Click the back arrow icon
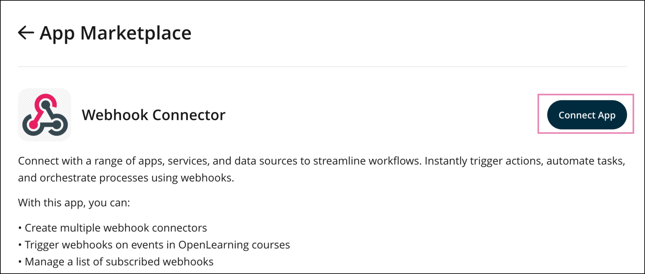Viewport: 645px width, 274px height. 26,33
